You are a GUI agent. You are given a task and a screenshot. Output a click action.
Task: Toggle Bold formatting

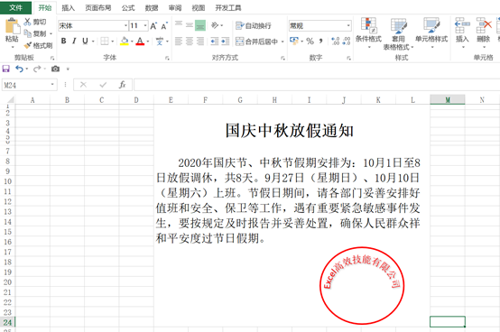[64, 41]
